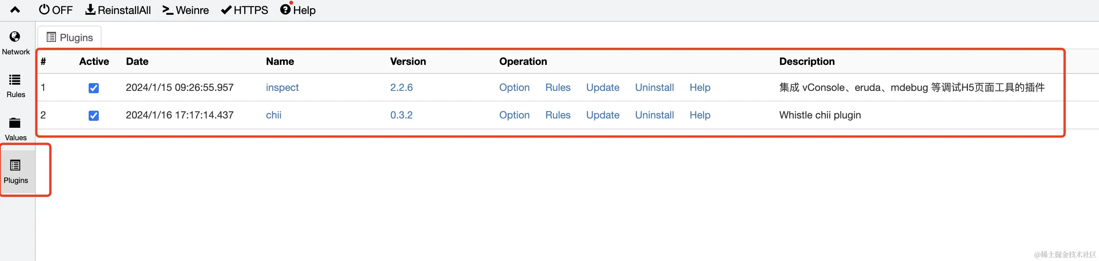Open the inspect plugin name link
Image resolution: width=1099 pixels, height=261 pixels.
282,87
